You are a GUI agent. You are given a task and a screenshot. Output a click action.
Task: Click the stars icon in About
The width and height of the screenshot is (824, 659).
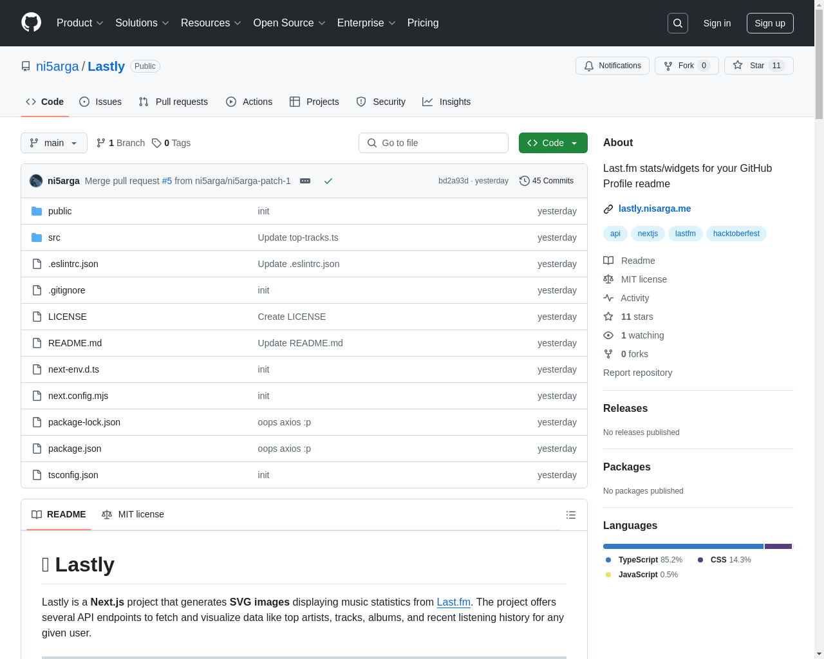tap(608, 317)
